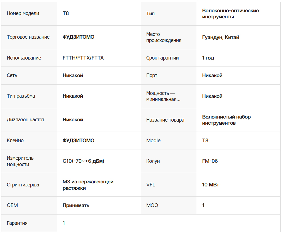The width and height of the screenshot is (282, 234).
Task: Click "М3 из нержавеющей растяжки" stripper value
Action: pyautogui.click(x=88, y=185)
